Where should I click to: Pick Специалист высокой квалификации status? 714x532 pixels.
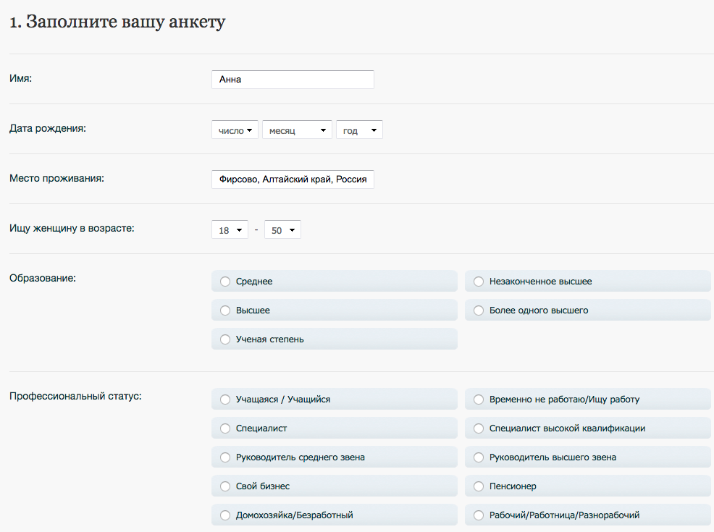[588, 428]
